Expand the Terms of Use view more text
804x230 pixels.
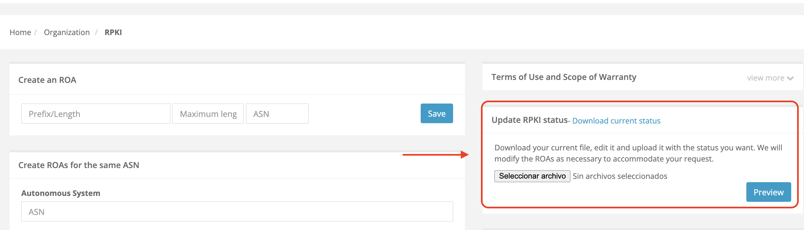pos(765,78)
